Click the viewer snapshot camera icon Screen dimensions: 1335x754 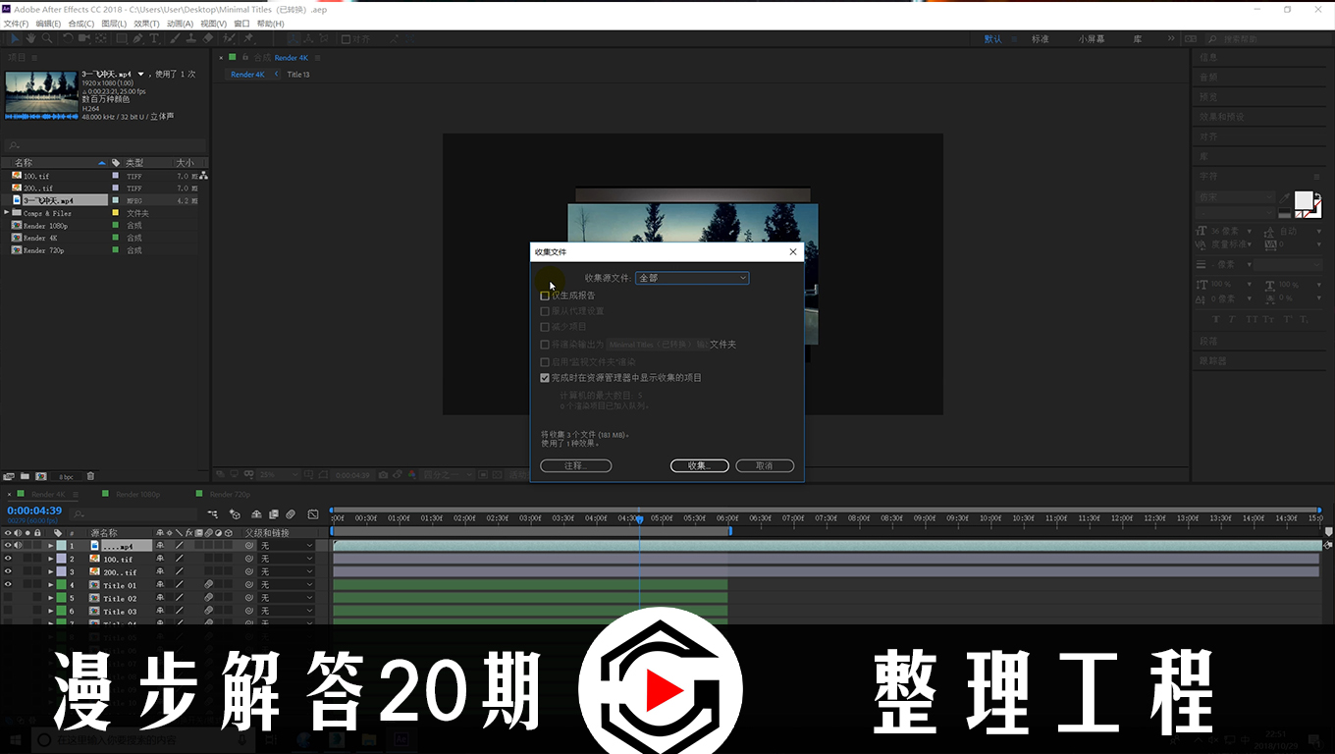[384, 475]
